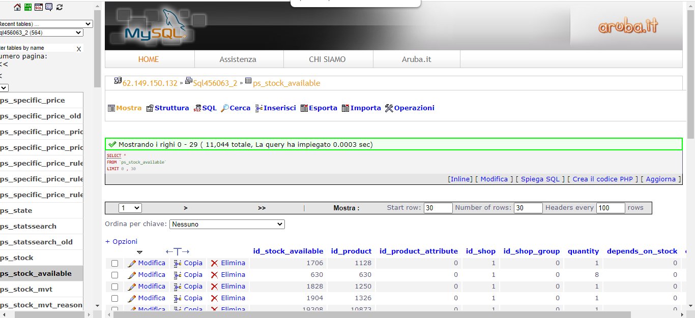Click the reload navigation panel icon
The image size is (695, 318).
(x=60, y=7)
